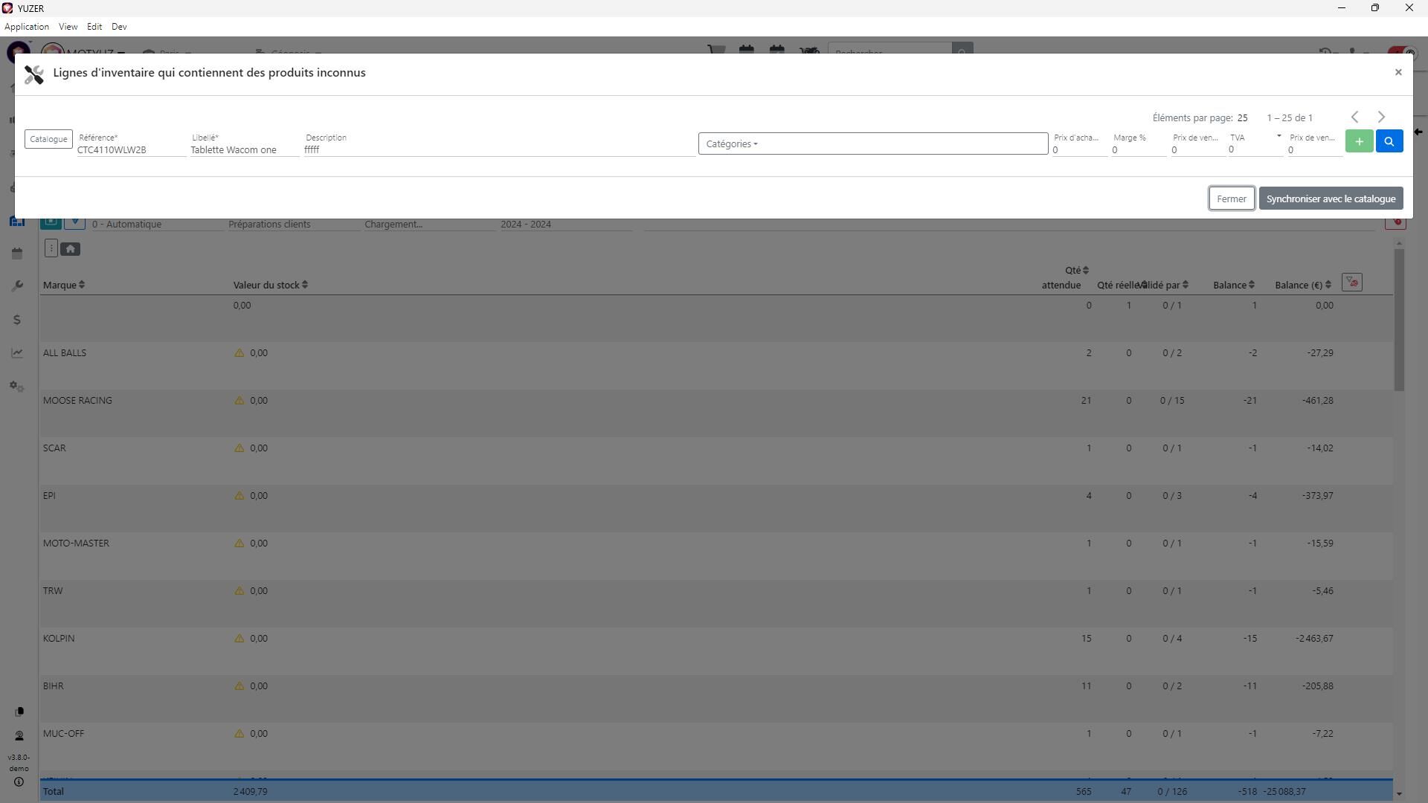Viewport: 1428px width, 803px height.
Task: Open dollar finance icon in sidebar
Action: click(x=17, y=320)
